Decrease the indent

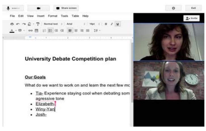pos(56,31)
